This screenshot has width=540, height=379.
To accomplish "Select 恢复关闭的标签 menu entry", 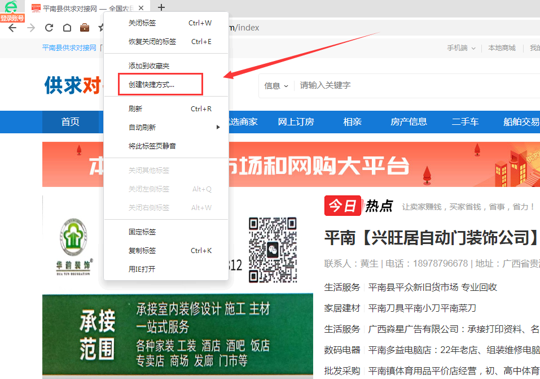I will [x=152, y=42].
